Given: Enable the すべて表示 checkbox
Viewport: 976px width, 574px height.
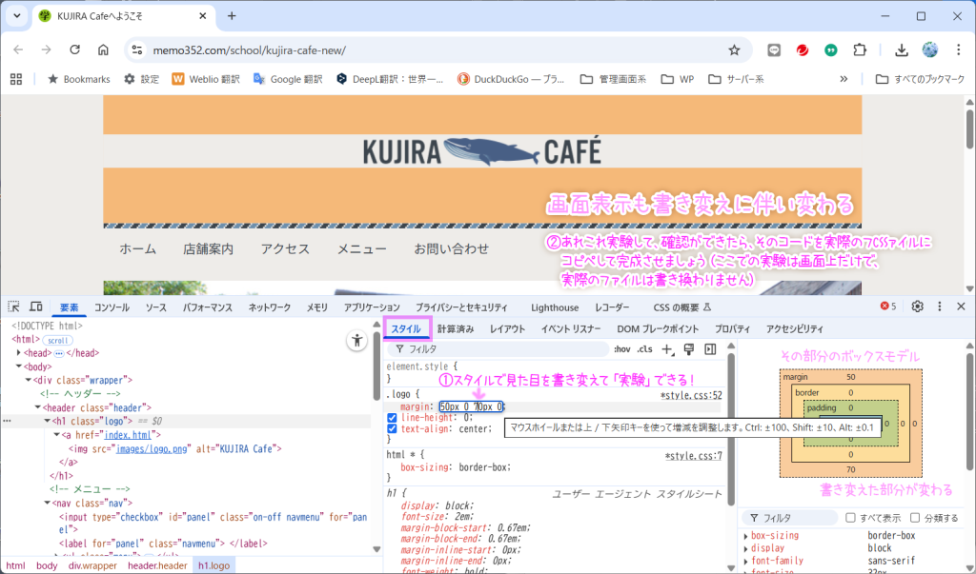Looking at the screenshot, I should coord(851,518).
